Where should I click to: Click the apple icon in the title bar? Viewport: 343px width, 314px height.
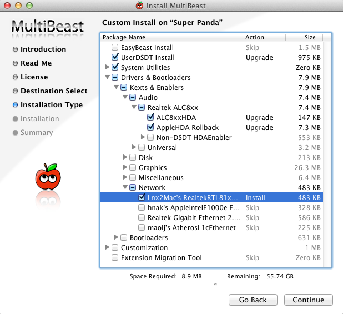pos(139,5)
